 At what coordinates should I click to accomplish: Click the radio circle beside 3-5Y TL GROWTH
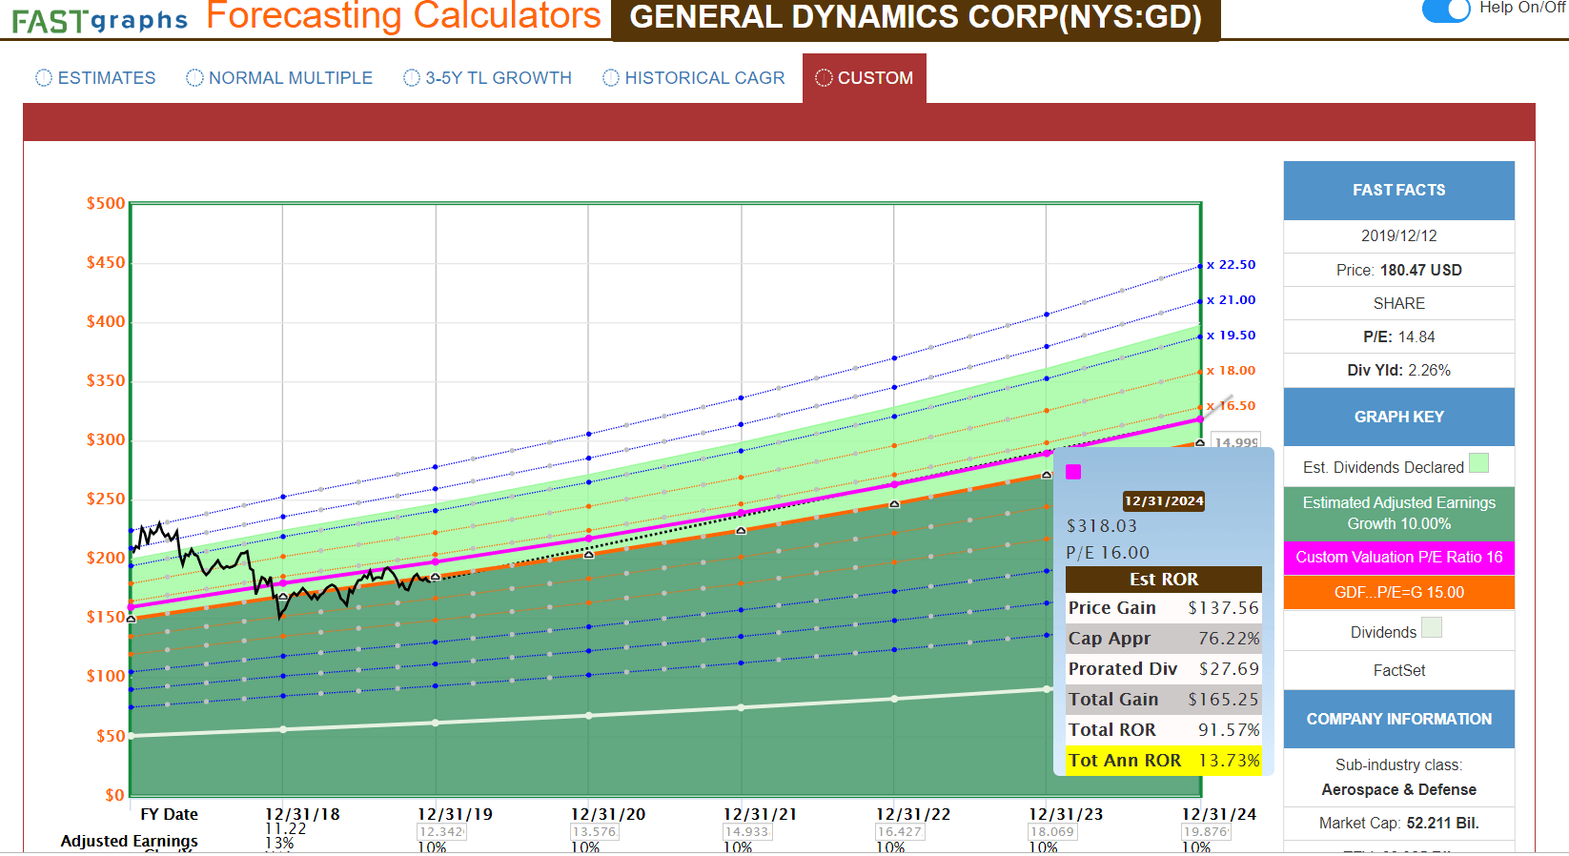[412, 78]
